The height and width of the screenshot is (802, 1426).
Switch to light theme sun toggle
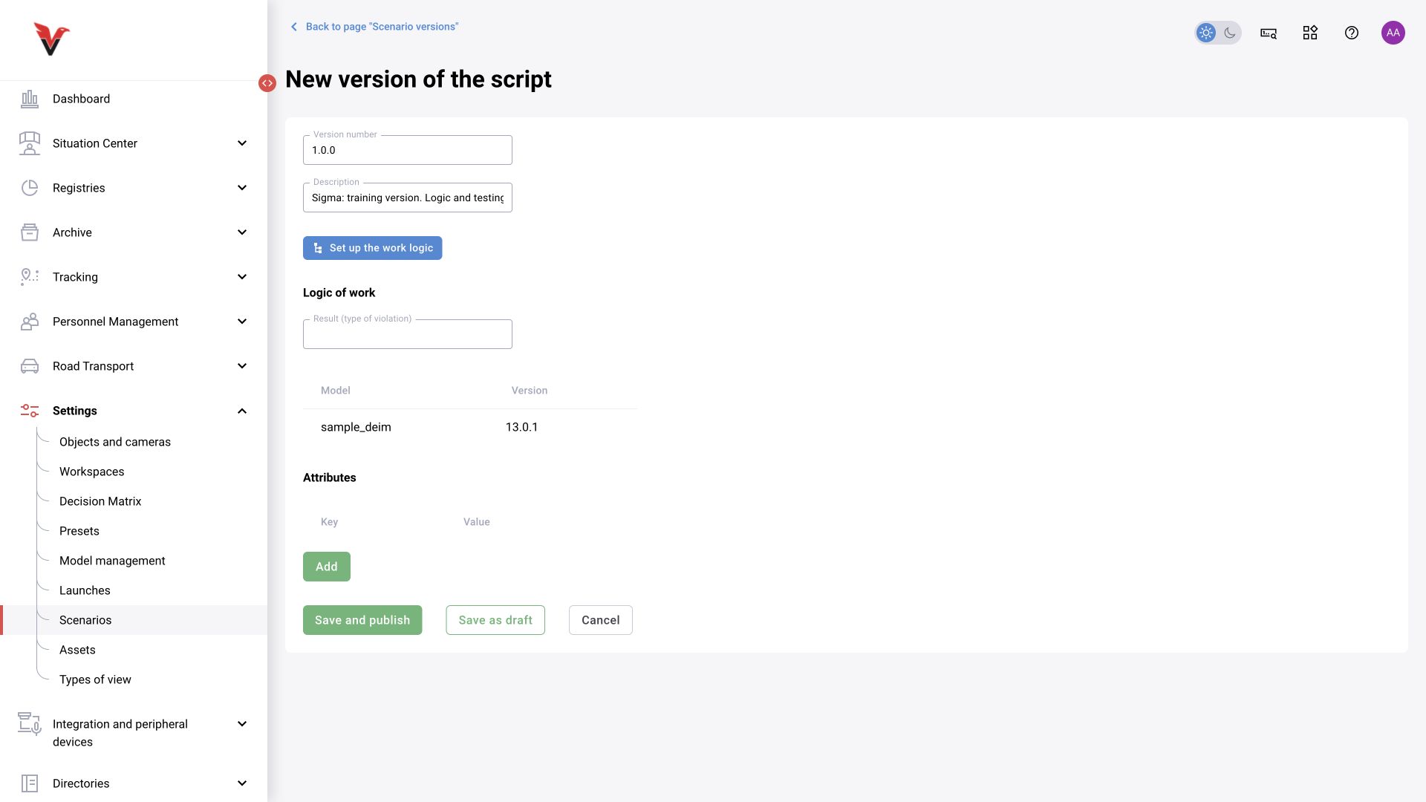tap(1206, 33)
